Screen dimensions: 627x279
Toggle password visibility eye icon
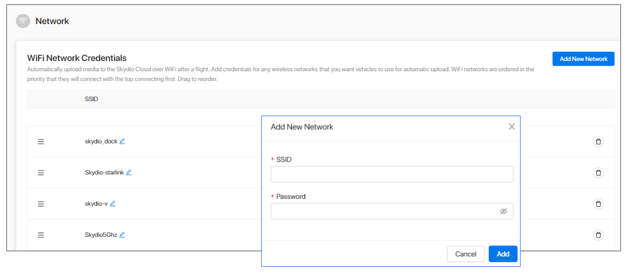[503, 211]
